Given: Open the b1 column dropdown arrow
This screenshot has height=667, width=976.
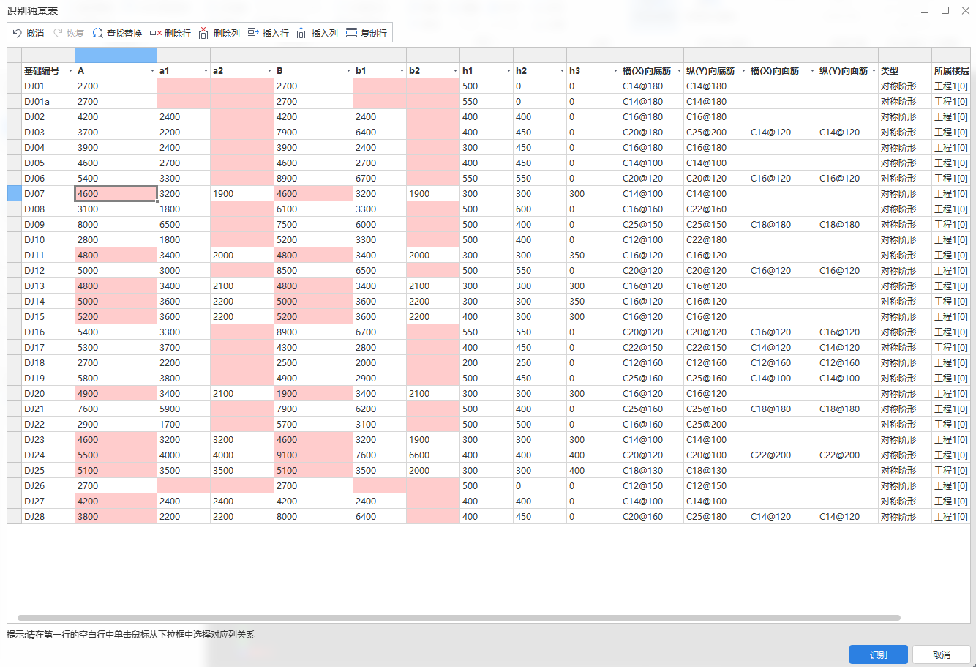Looking at the screenshot, I should click(x=402, y=71).
